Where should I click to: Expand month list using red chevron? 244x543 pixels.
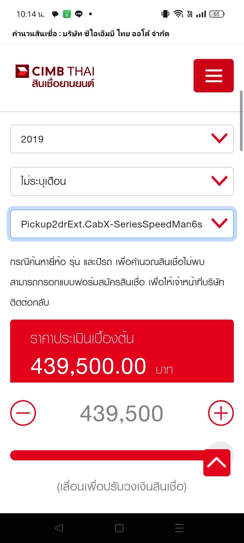[219, 181]
